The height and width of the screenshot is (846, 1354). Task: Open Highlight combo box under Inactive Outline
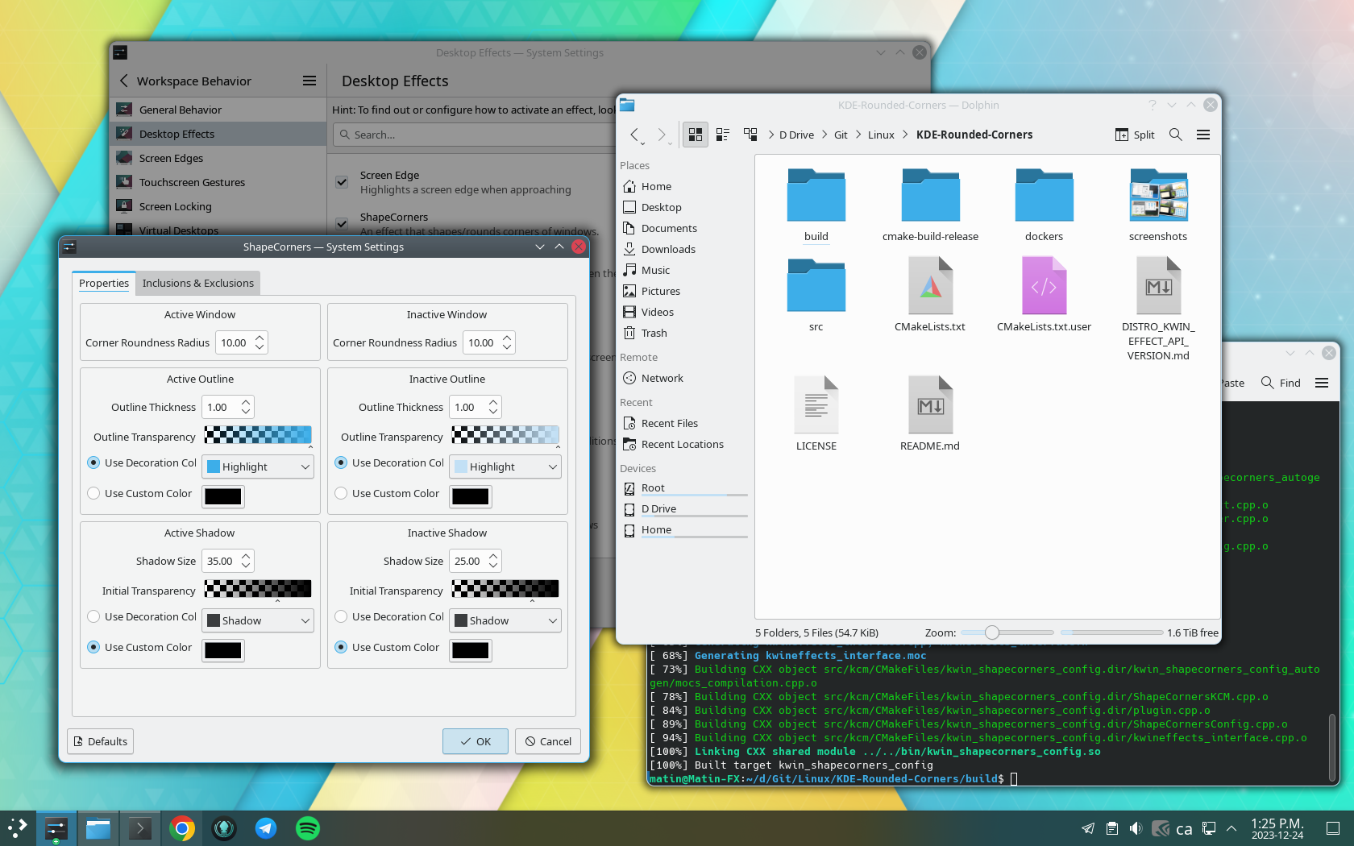point(505,467)
